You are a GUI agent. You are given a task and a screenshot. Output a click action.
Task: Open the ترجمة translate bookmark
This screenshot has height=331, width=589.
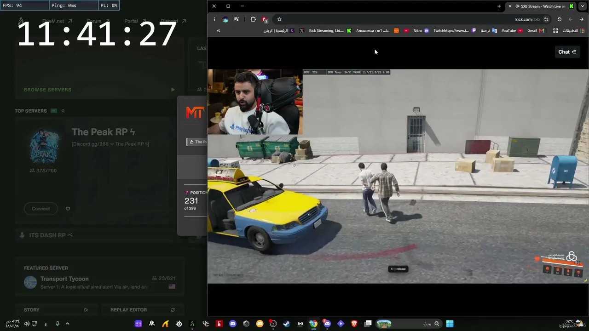489,31
